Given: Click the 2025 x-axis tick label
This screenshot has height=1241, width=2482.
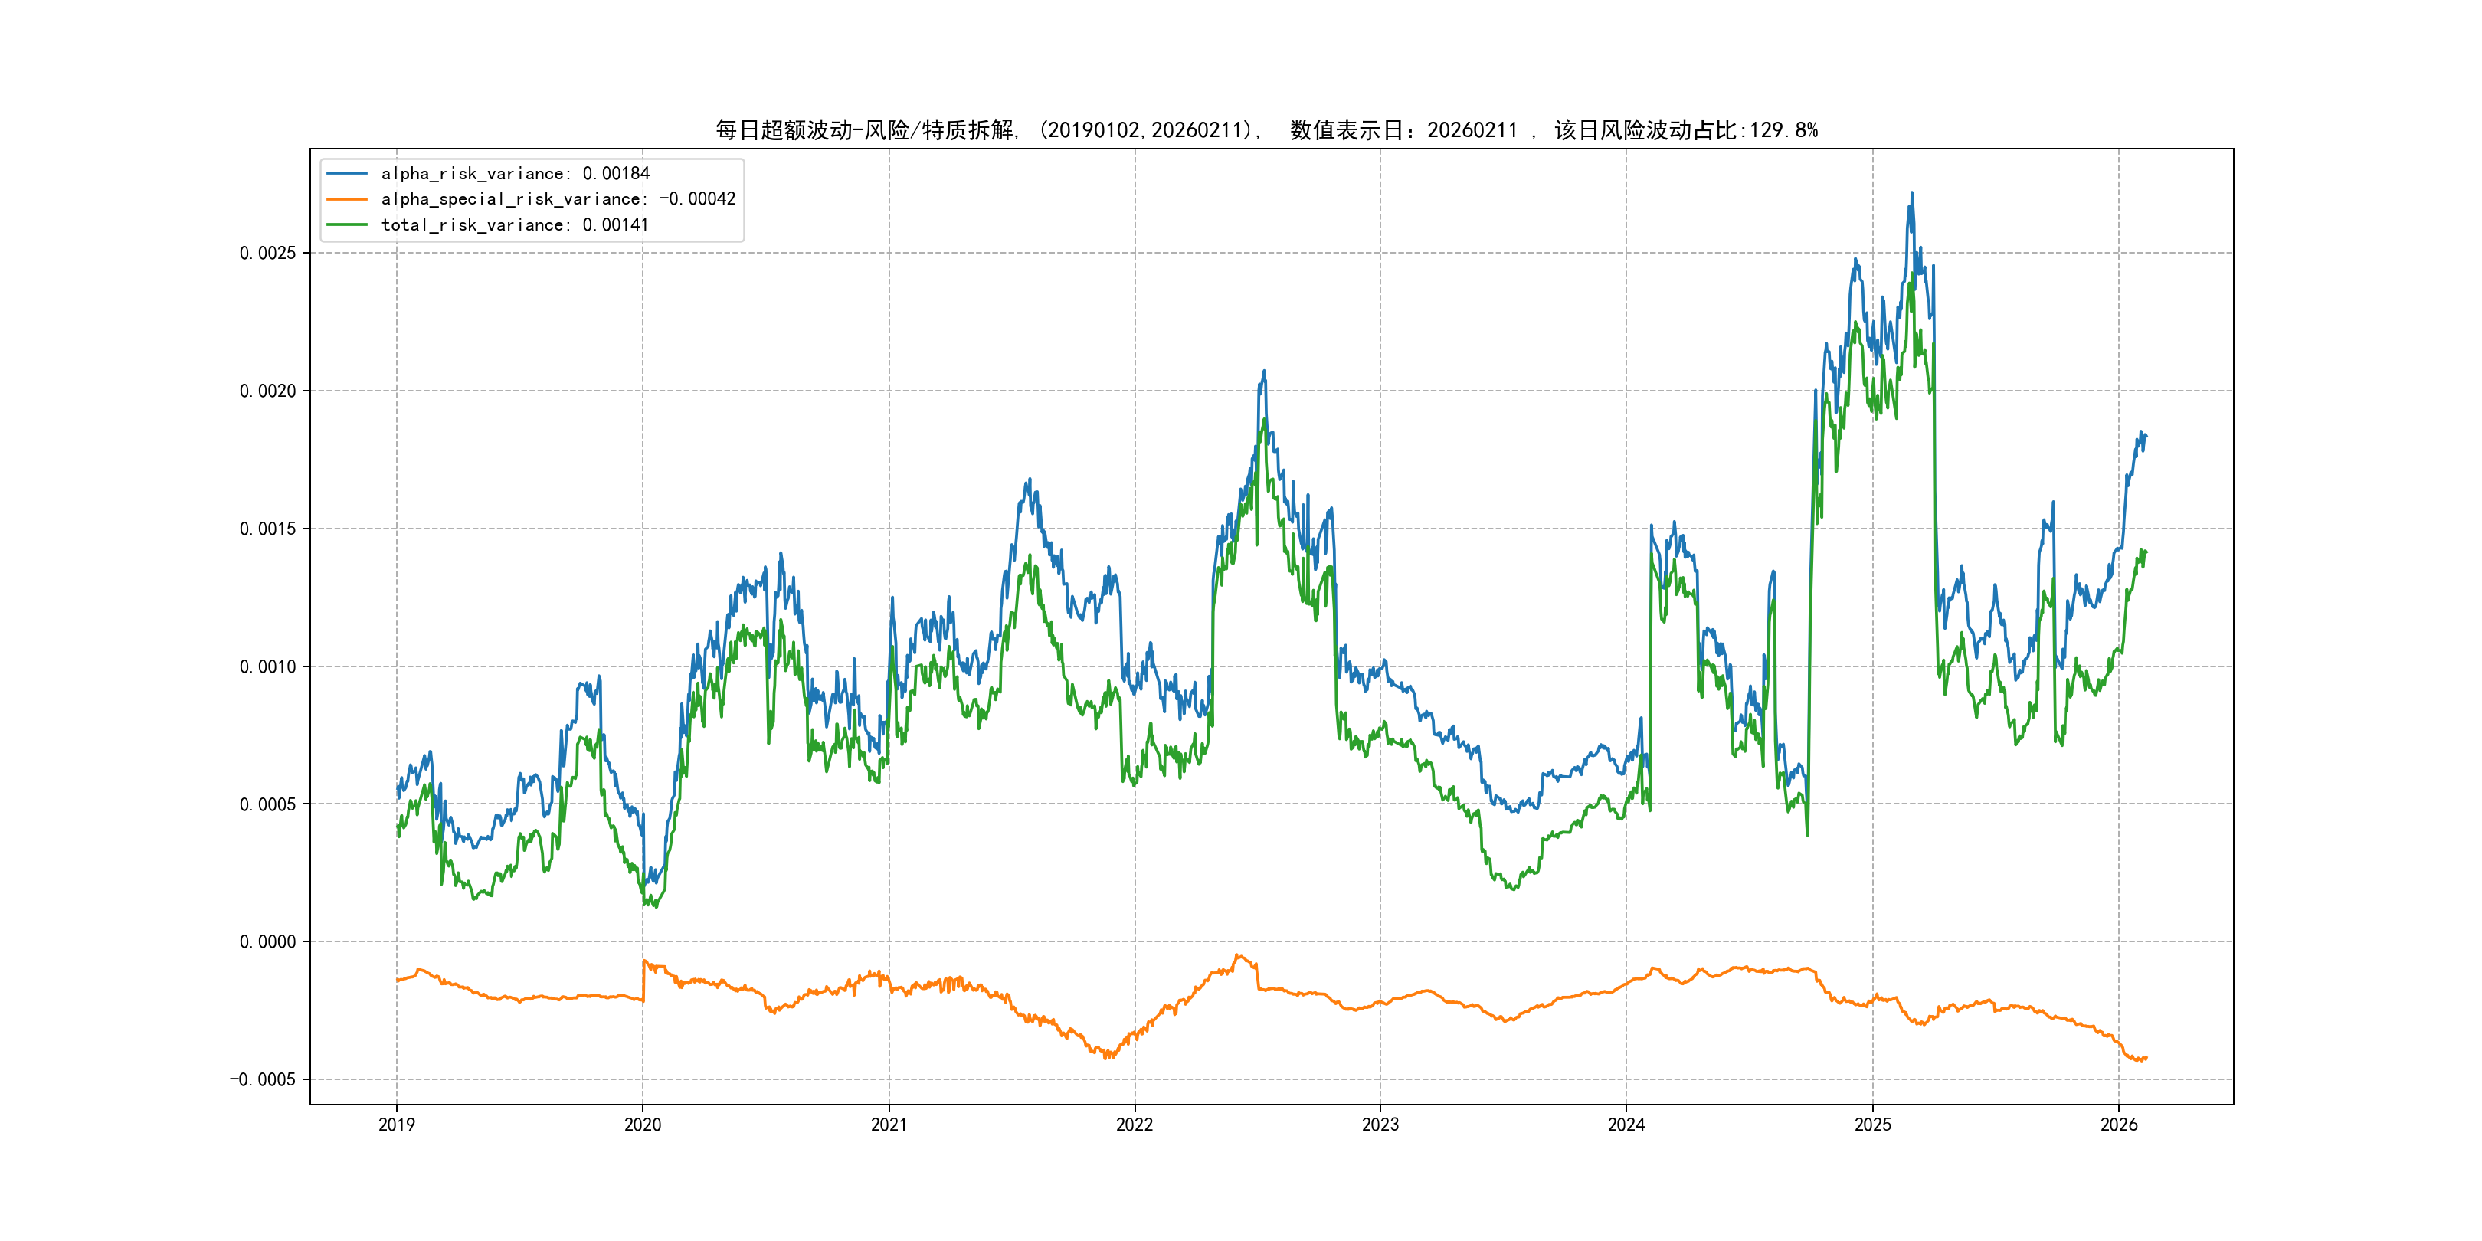Looking at the screenshot, I should pos(1873,1125).
